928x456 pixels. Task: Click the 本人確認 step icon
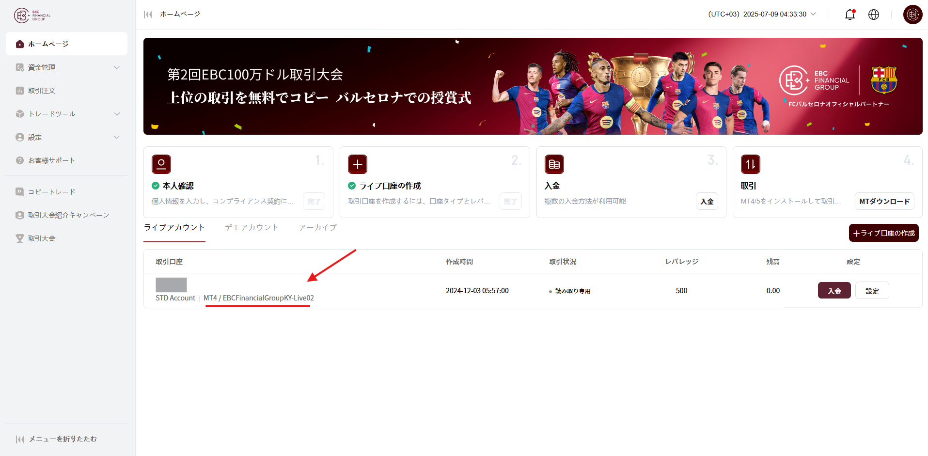tap(161, 164)
